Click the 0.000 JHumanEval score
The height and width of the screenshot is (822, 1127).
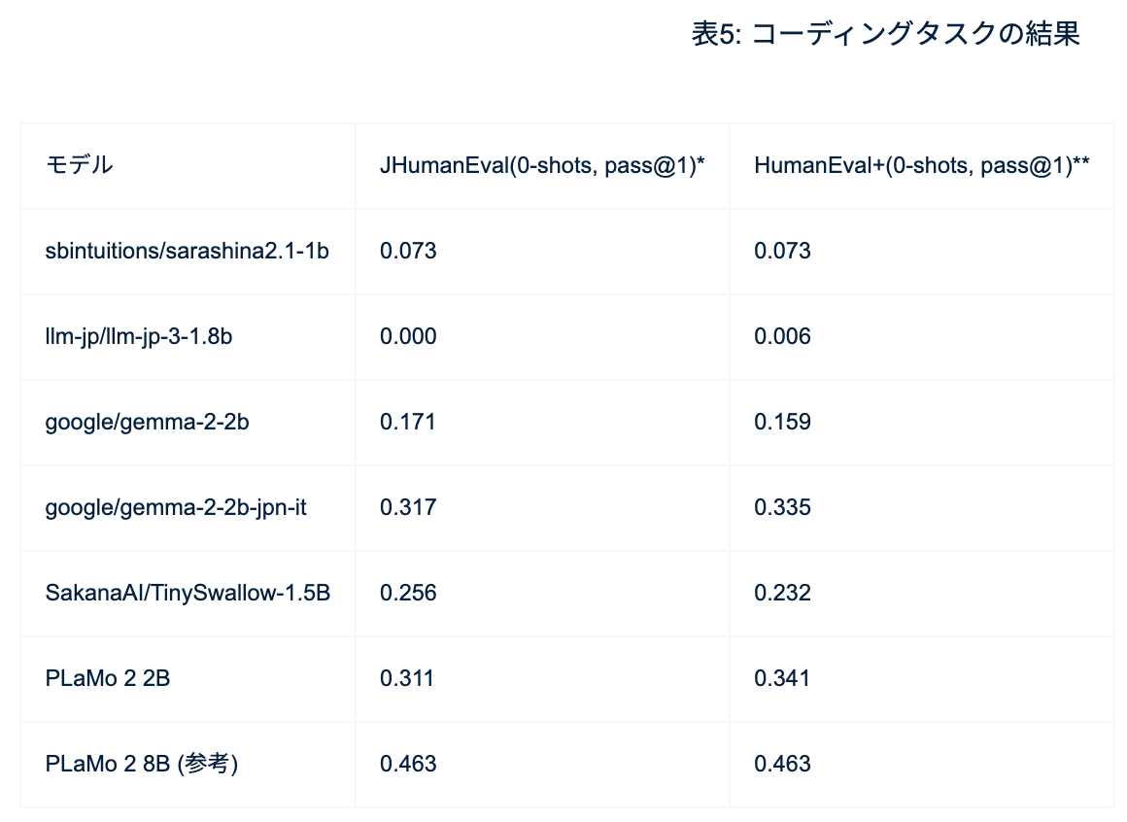[x=408, y=336]
